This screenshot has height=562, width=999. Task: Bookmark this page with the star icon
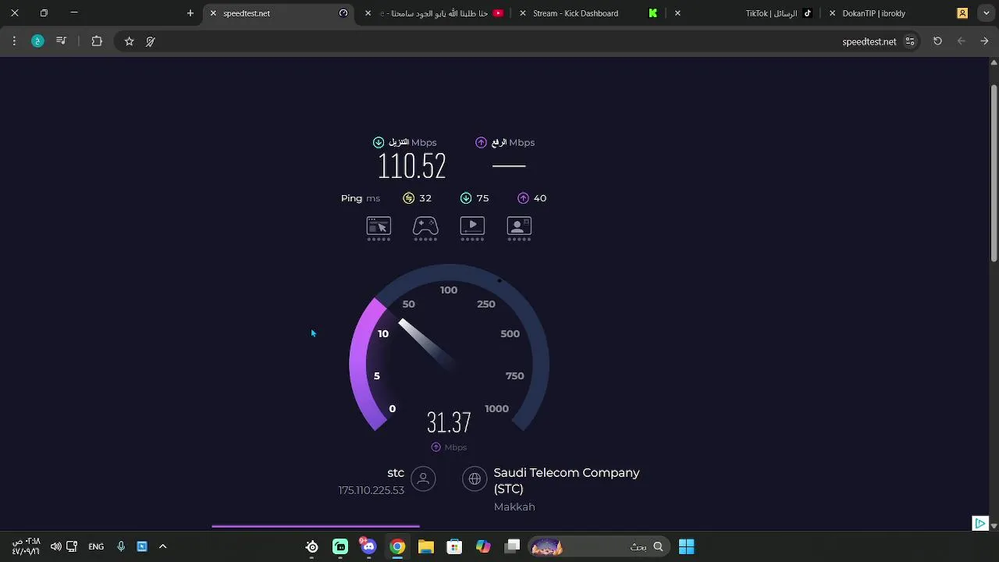point(129,41)
